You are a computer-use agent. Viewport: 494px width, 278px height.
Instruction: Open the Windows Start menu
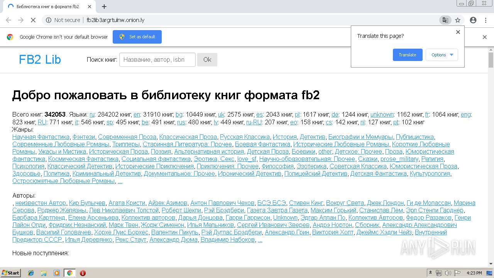coord(10,273)
